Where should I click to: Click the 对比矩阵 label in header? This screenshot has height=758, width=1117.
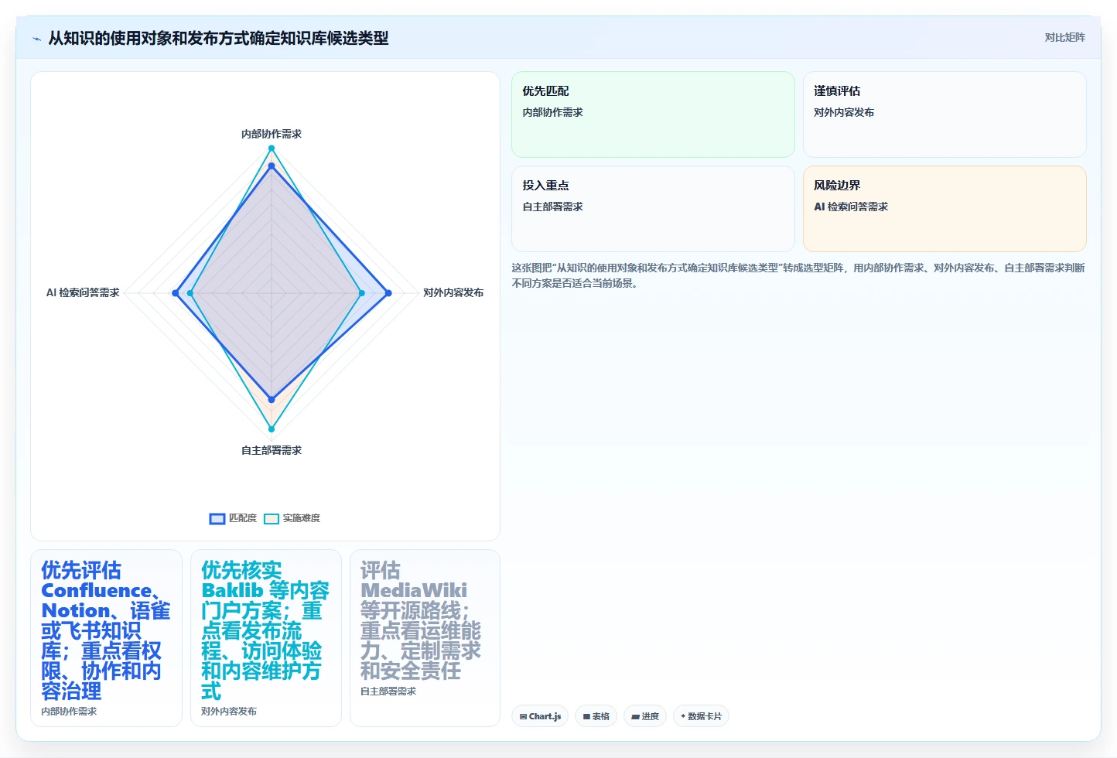(1064, 37)
